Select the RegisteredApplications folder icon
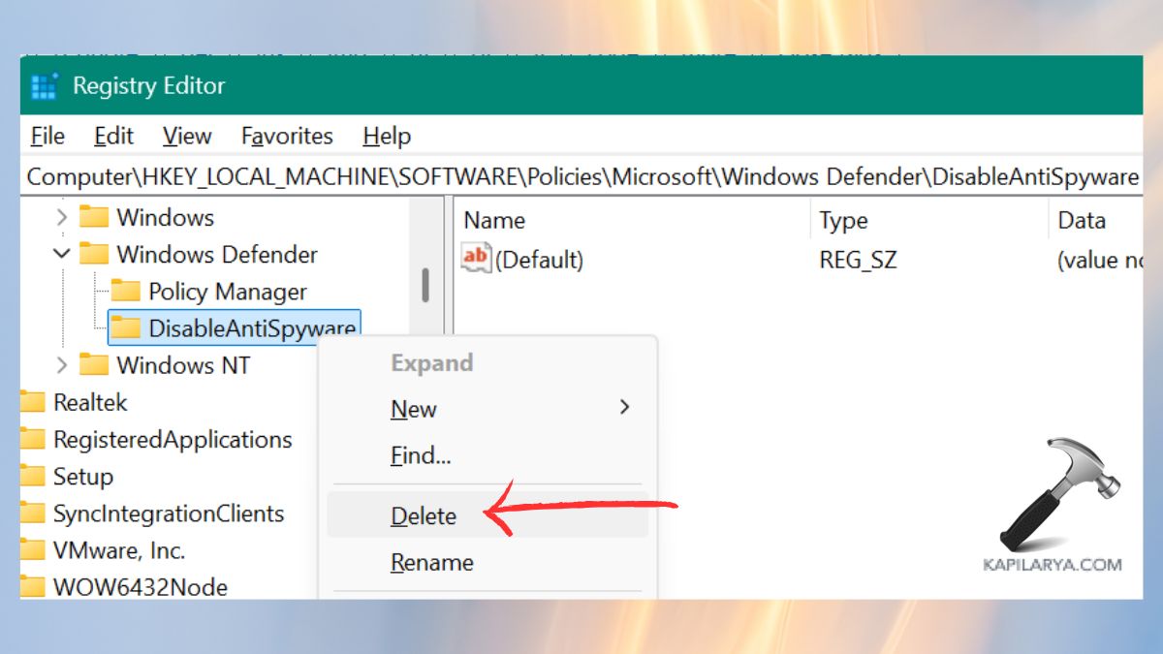 [x=33, y=439]
